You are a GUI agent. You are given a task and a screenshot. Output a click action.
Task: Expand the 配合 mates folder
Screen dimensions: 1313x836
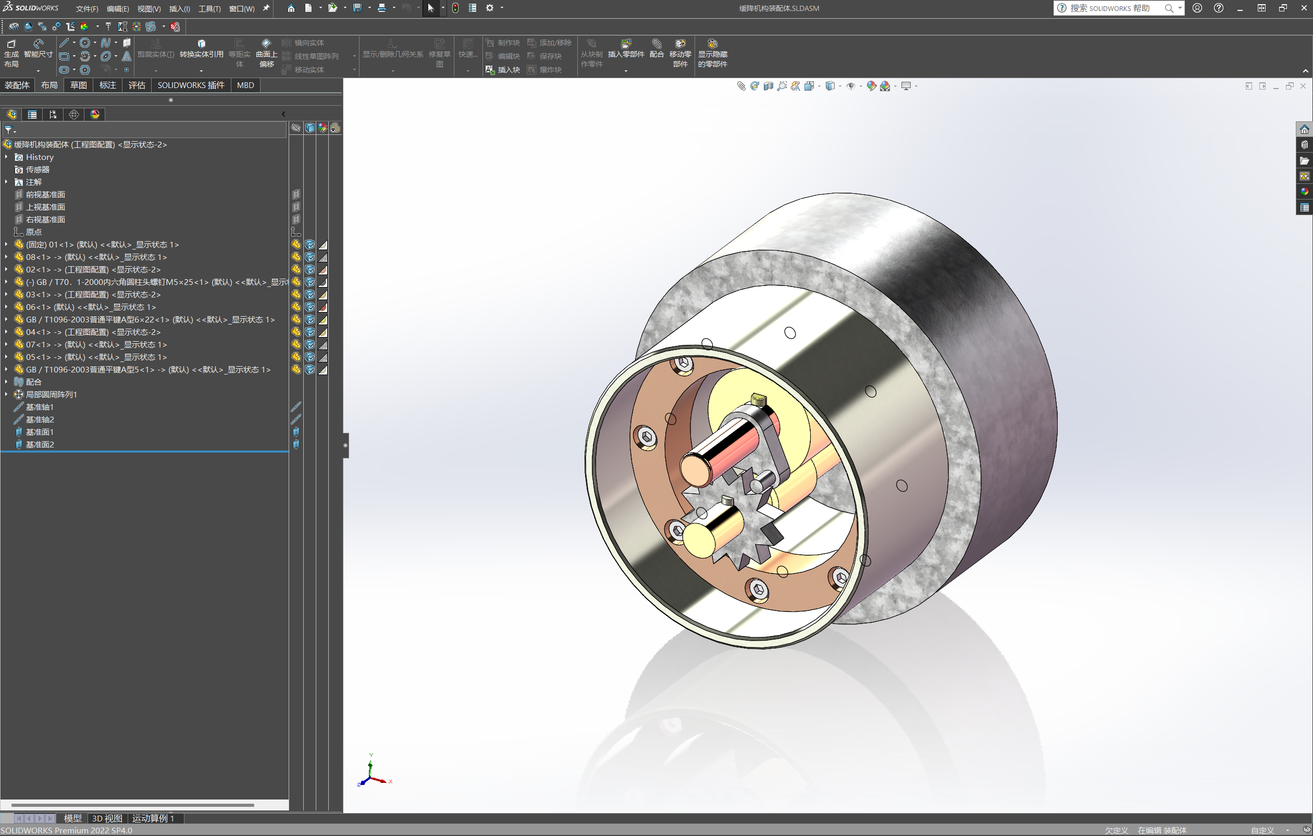[x=6, y=382]
